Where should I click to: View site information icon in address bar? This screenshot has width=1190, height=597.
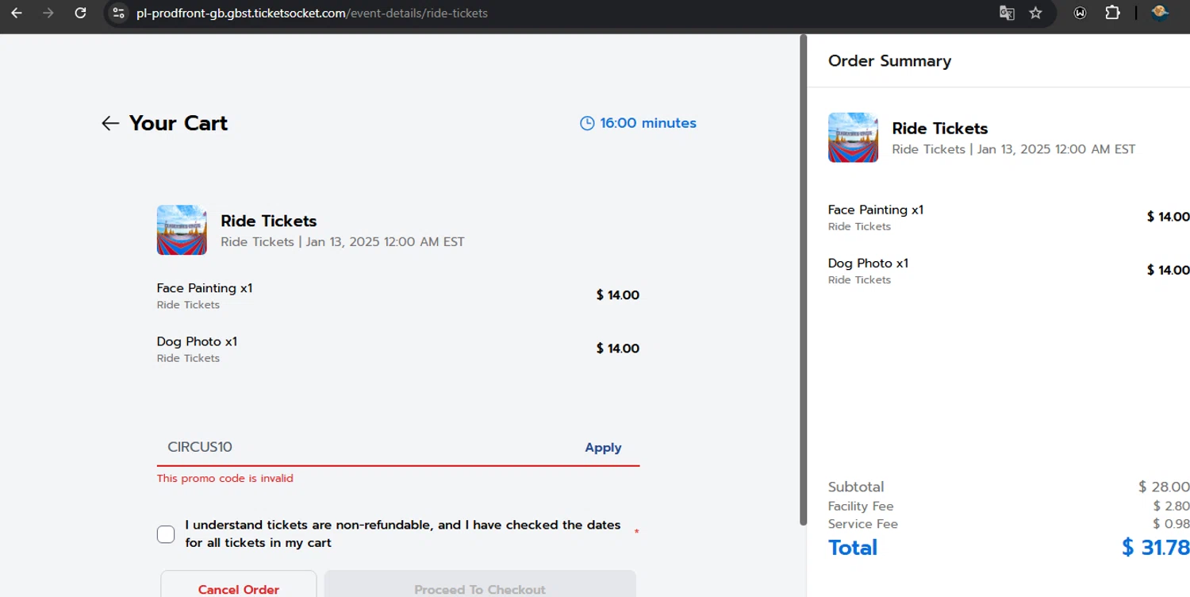click(x=118, y=13)
